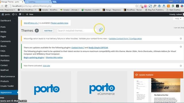The image size is (184, 103).
Task: Open the black square browser extension
Action: pos(177,6)
